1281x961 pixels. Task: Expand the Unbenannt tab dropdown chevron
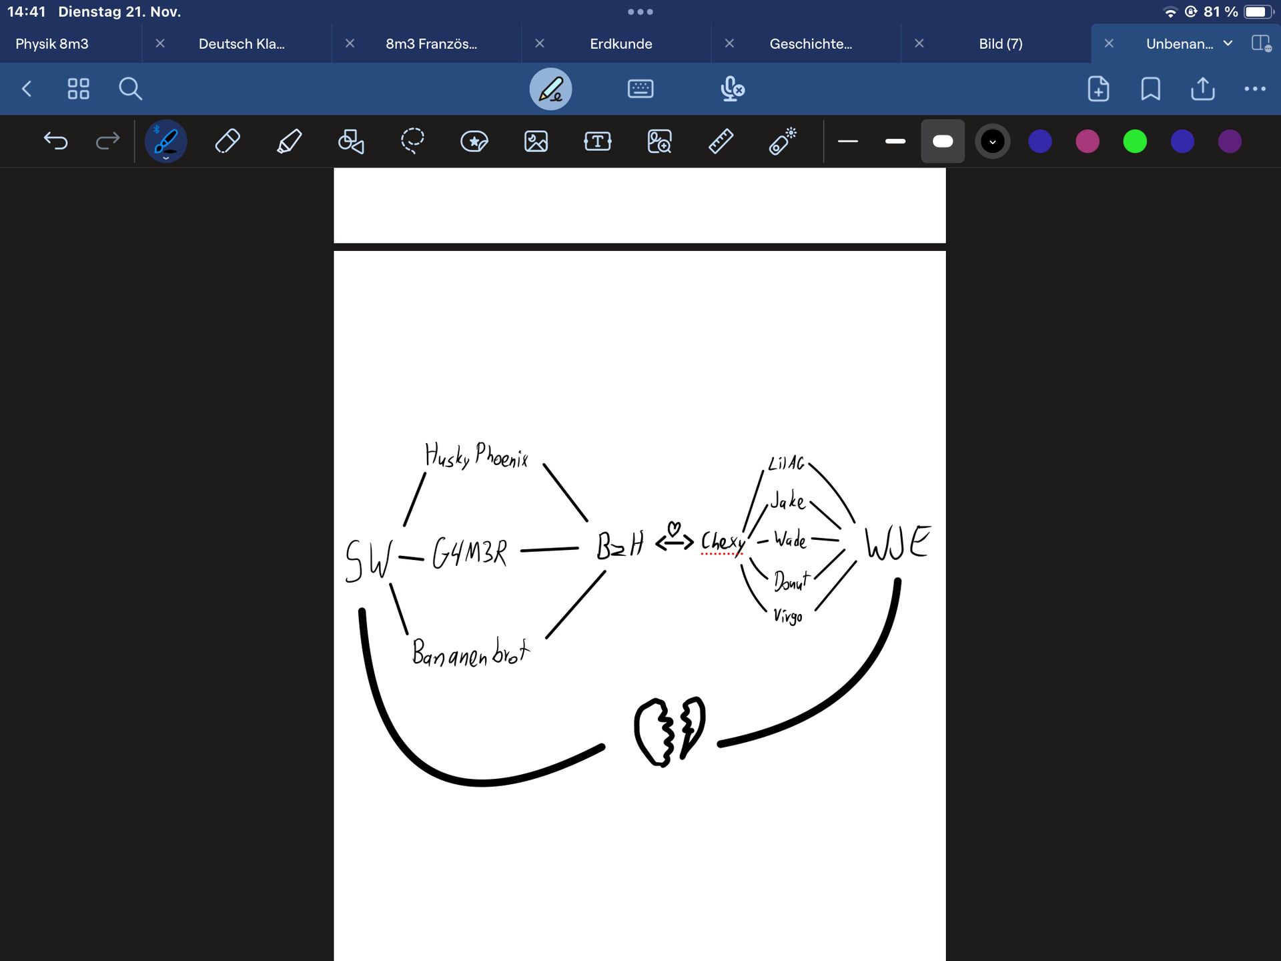click(x=1228, y=43)
